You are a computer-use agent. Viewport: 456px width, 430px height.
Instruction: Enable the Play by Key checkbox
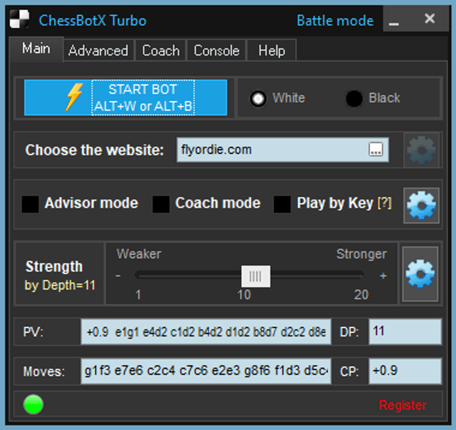coord(282,204)
